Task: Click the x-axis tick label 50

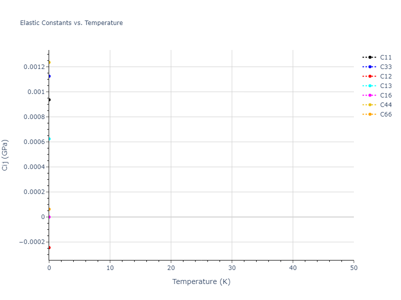Action: coord(353,268)
